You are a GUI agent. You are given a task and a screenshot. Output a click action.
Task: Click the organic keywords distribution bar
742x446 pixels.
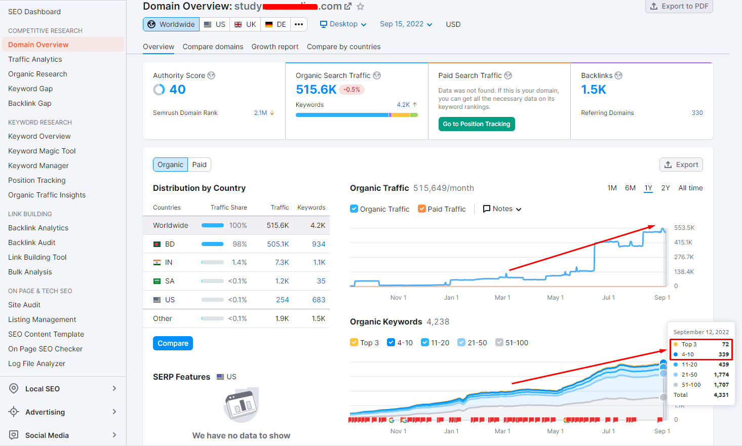(357, 115)
